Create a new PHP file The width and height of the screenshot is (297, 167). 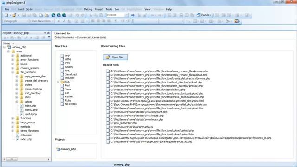(67, 56)
